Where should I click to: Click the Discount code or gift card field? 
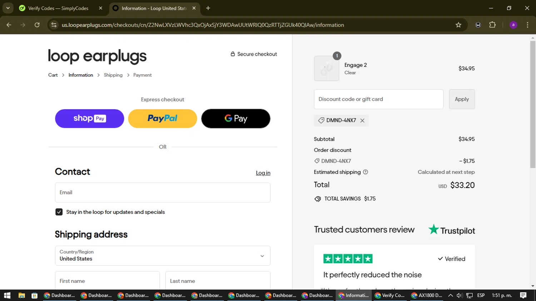[x=379, y=99]
